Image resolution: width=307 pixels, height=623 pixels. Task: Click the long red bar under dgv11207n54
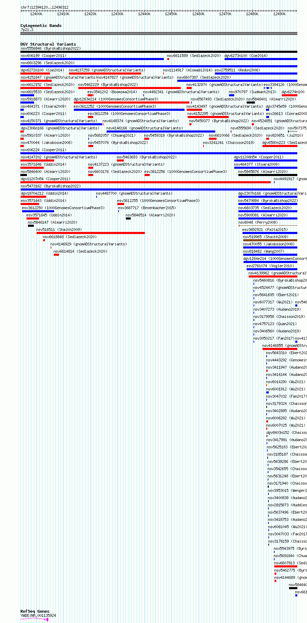click(146, 182)
